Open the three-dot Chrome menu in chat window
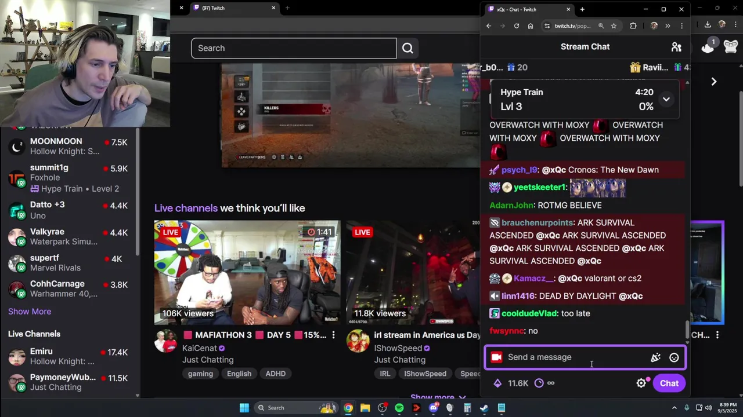 coord(681,25)
